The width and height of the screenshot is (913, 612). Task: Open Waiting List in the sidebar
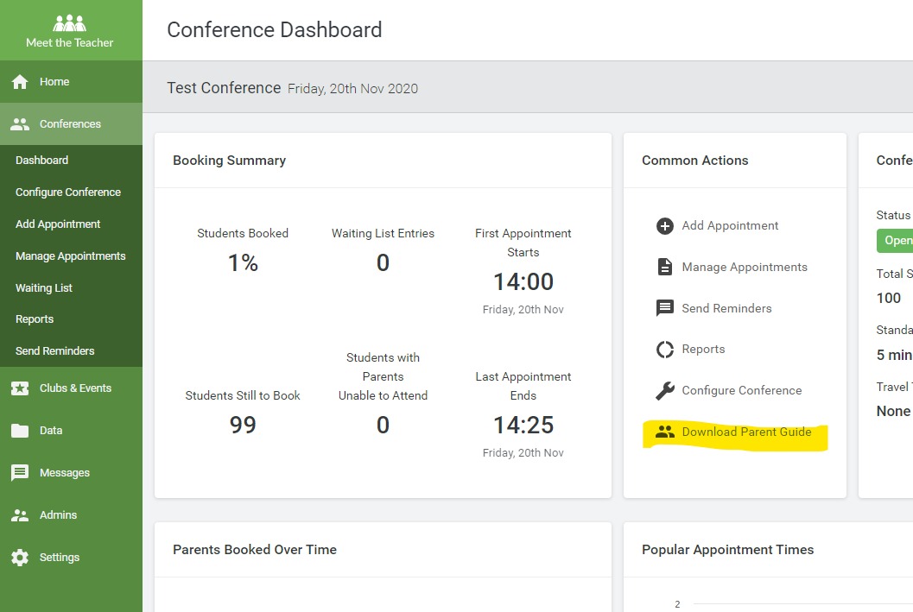pyautogui.click(x=44, y=288)
